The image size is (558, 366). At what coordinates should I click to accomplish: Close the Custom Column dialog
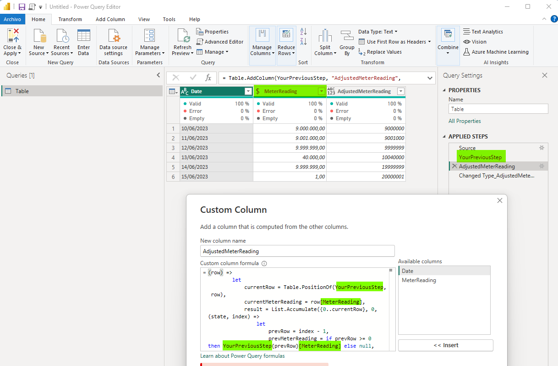(x=500, y=200)
